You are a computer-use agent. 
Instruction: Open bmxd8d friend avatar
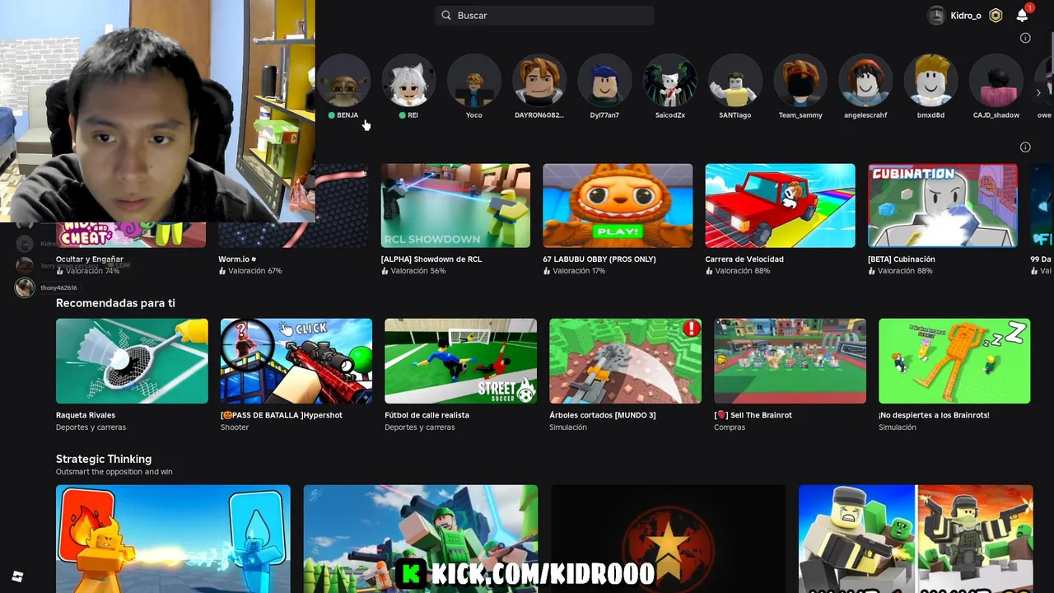(x=930, y=81)
